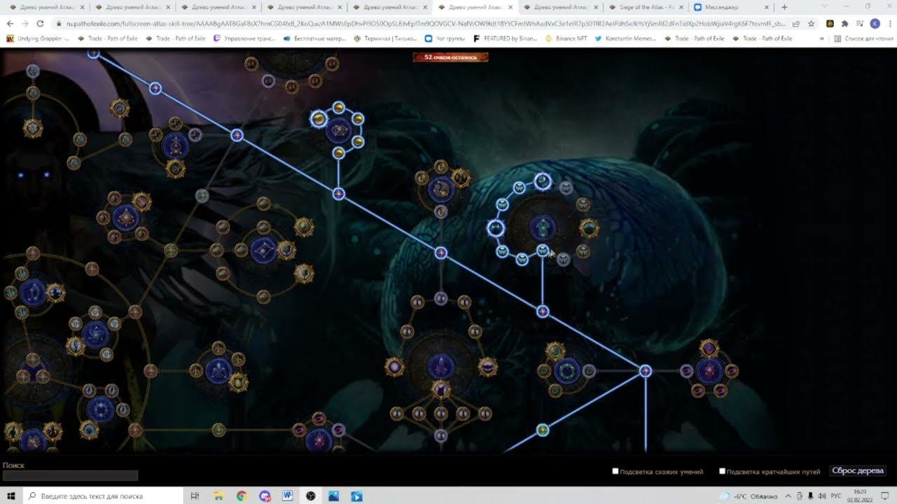Open the Undying Grappler bookmark
This screenshot has height=504, width=897.
click(x=37, y=38)
